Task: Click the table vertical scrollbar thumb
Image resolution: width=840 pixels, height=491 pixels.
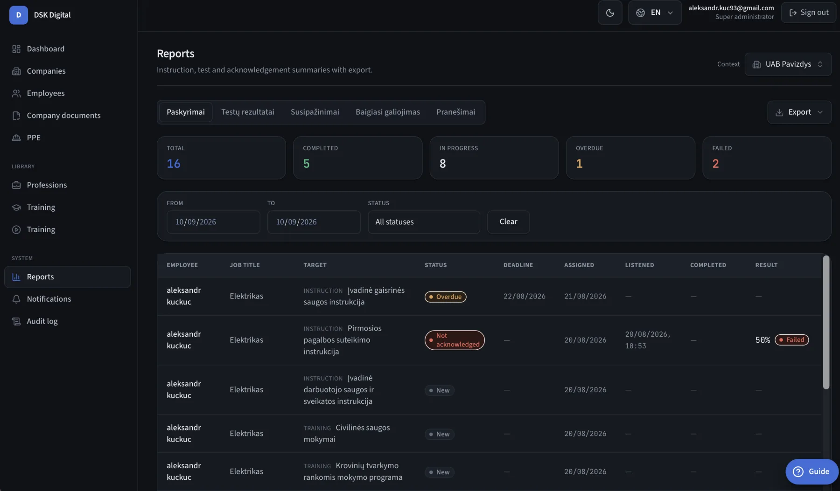Action: click(826, 322)
